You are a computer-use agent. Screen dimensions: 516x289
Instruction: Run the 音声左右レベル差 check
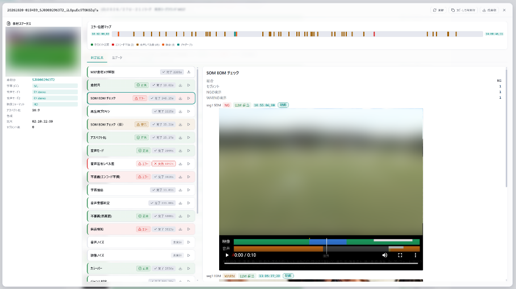(x=189, y=164)
